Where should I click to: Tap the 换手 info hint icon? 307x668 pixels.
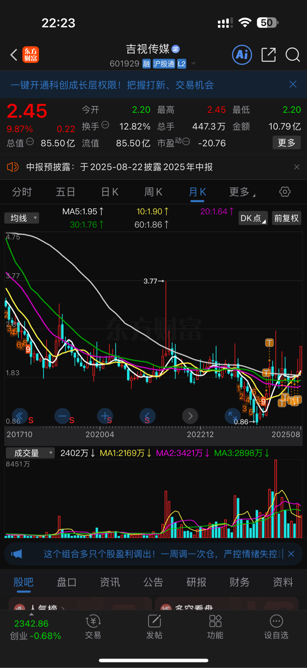[x=106, y=125]
